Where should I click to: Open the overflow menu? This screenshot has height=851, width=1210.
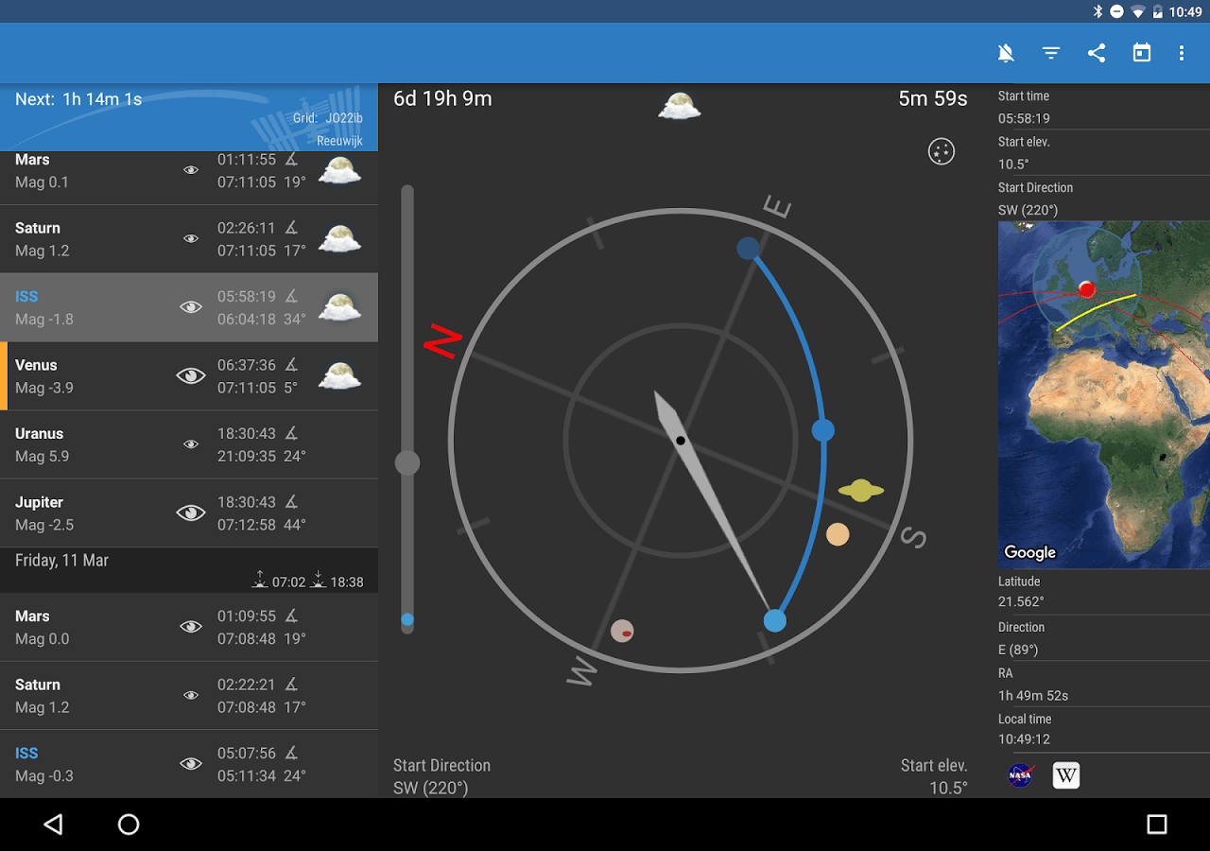1182,53
